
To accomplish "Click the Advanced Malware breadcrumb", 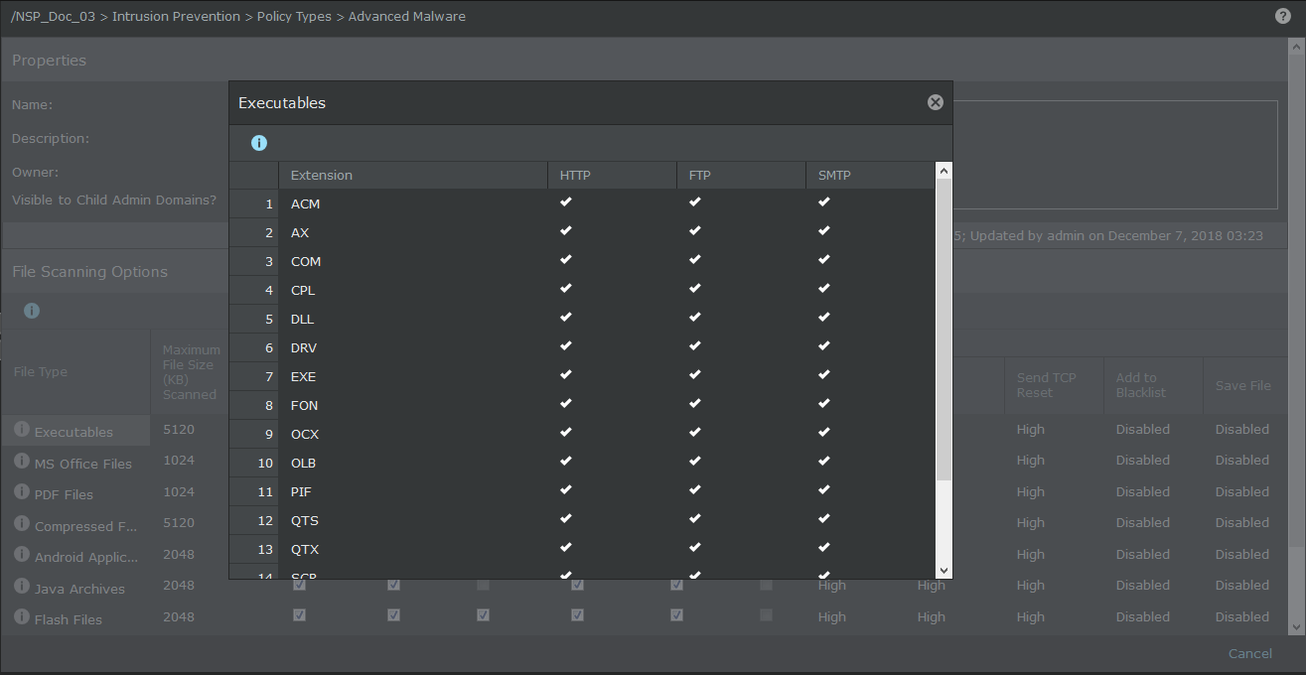I will [x=406, y=16].
